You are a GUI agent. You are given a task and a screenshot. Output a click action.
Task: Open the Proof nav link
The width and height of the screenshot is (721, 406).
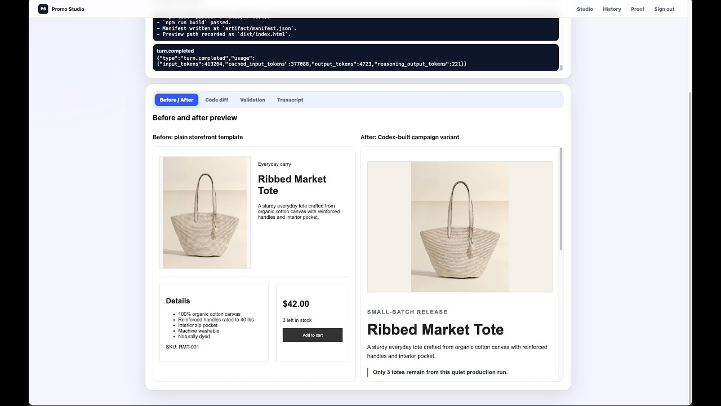[x=638, y=9]
